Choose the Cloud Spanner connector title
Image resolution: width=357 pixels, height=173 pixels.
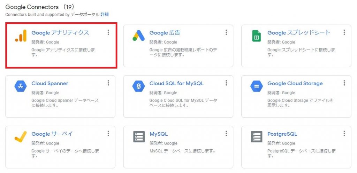click(50, 84)
